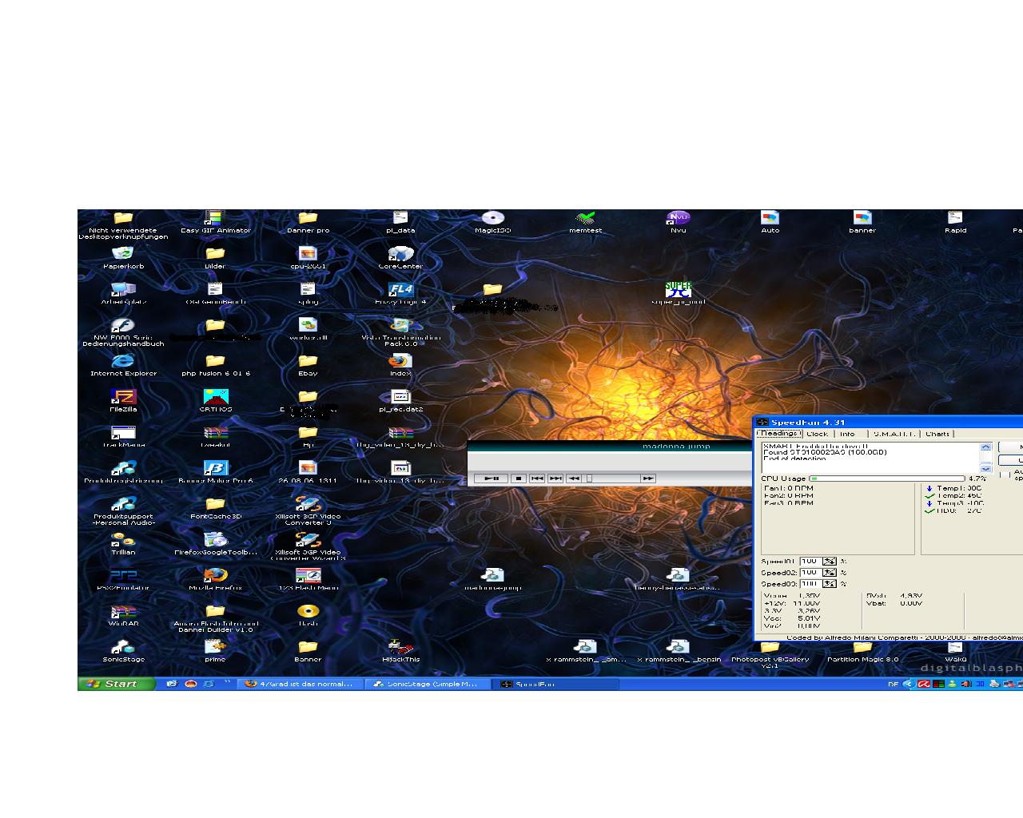The width and height of the screenshot is (1023, 818).
Task: Open the Trillian desktop icon
Action: (123, 541)
